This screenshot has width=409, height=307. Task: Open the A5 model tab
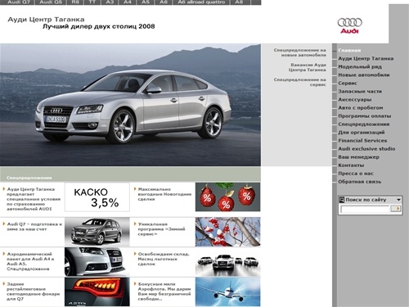(146, 2)
